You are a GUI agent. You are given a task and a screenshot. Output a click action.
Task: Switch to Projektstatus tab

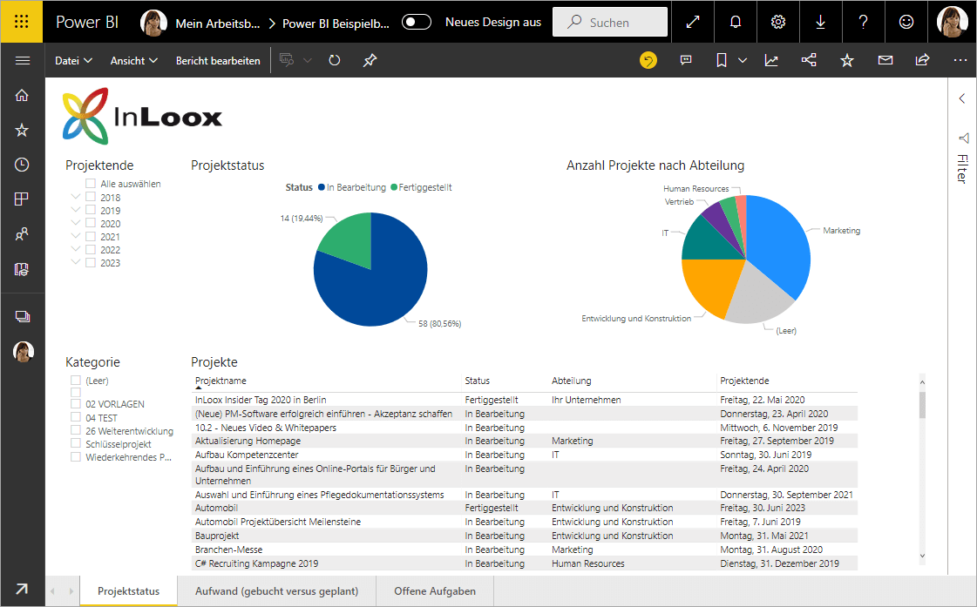point(128,590)
